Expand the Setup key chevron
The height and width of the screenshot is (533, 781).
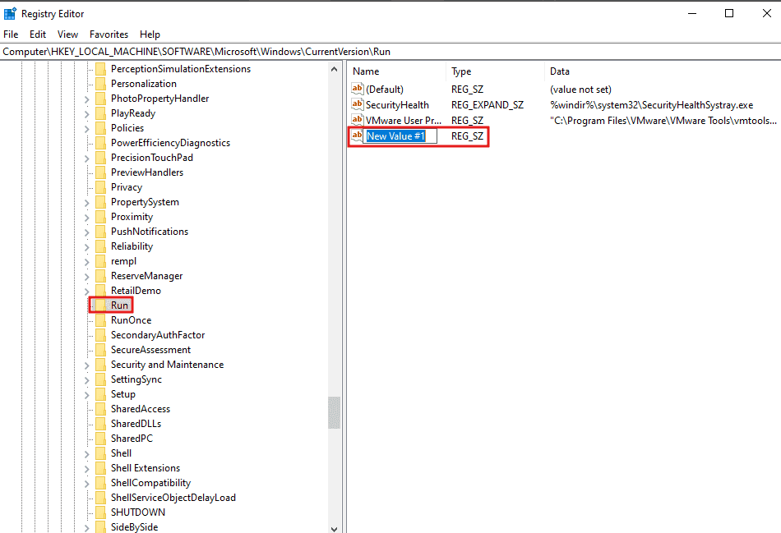tap(86, 395)
